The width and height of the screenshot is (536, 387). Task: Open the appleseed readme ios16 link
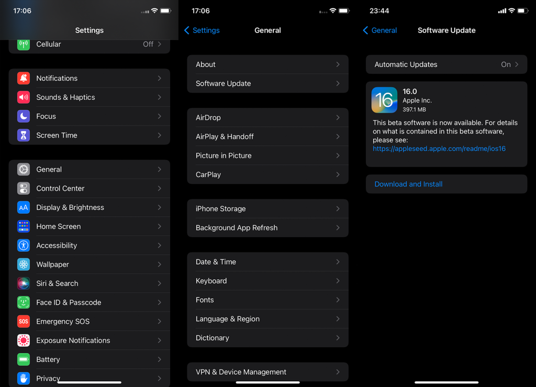[x=439, y=149]
